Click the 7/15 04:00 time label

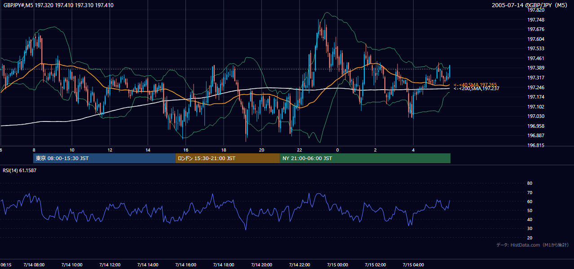click(x=414, y=265)
